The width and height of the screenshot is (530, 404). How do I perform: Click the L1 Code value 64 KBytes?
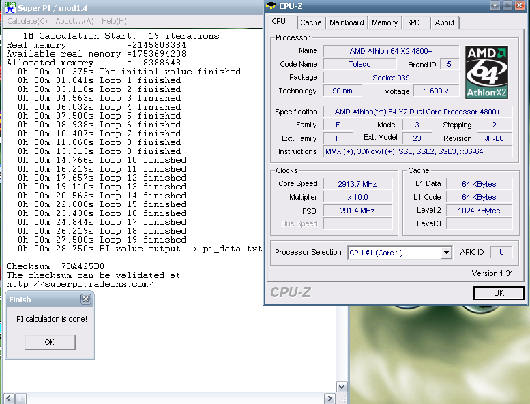click(x=479, y=197)
